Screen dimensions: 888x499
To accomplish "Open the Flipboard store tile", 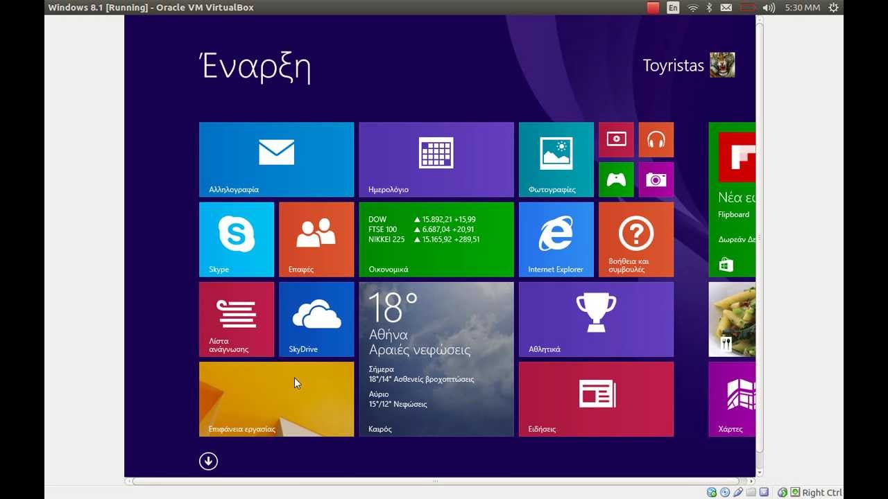I will coord(732,200).
